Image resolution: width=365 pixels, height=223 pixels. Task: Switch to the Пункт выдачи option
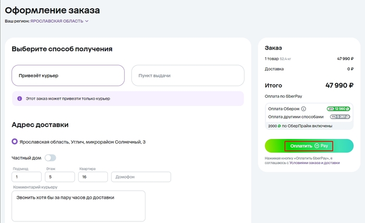pyautogui.click(x=188, y=75)
